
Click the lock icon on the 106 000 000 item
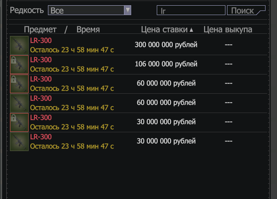tap(14, 60)
